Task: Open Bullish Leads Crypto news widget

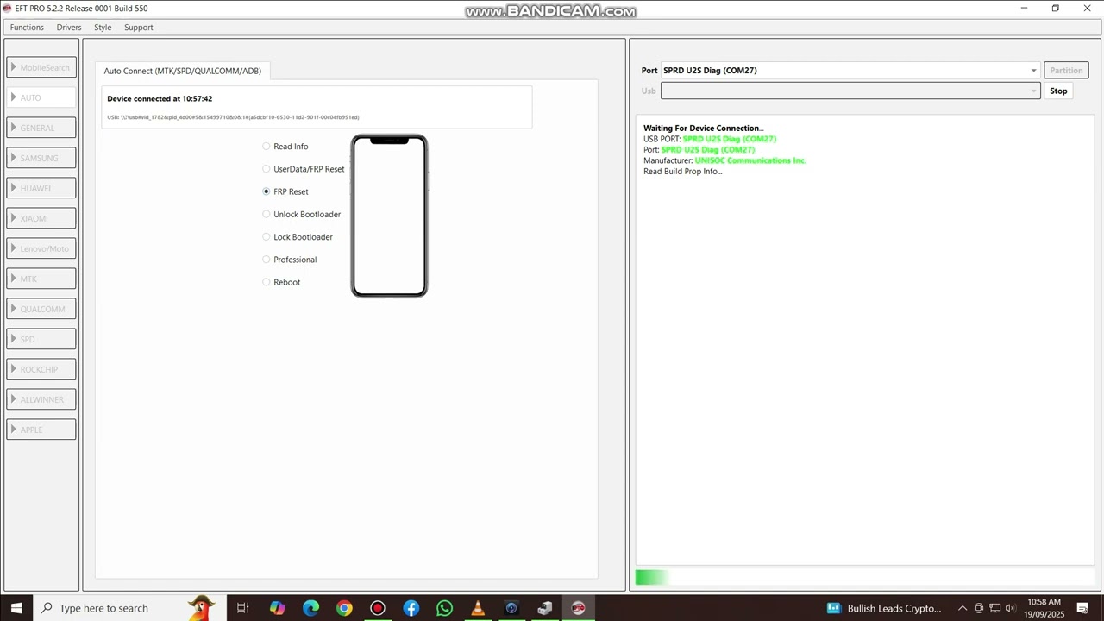Action: point(884,608)
